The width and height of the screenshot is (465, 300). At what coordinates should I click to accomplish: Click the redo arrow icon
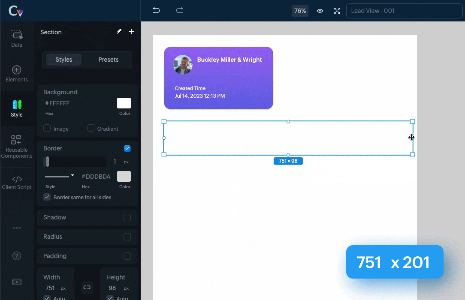180,10
